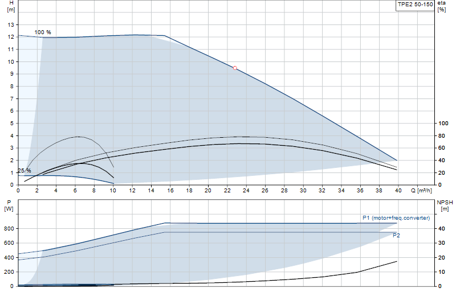The image size is (456, 296).
Task: Click the P [W] axis title
Action: click(9, 205)
